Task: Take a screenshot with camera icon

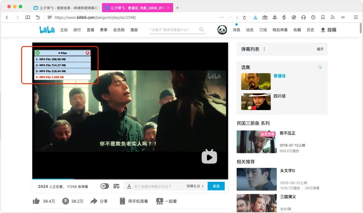Action: click(x=265, y=17)
